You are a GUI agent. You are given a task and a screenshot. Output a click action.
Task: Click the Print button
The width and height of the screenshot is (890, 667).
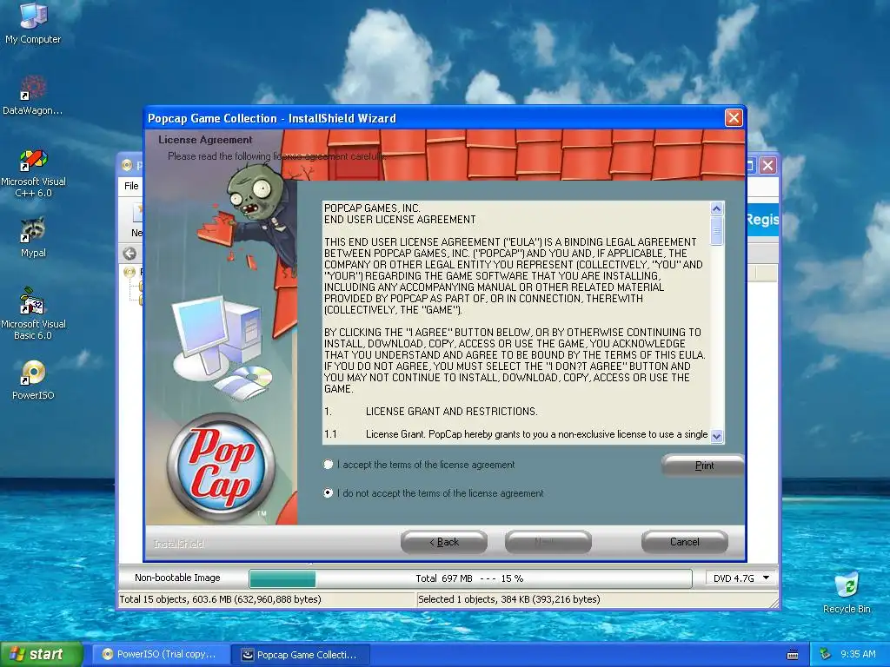(x=702, y=466)
